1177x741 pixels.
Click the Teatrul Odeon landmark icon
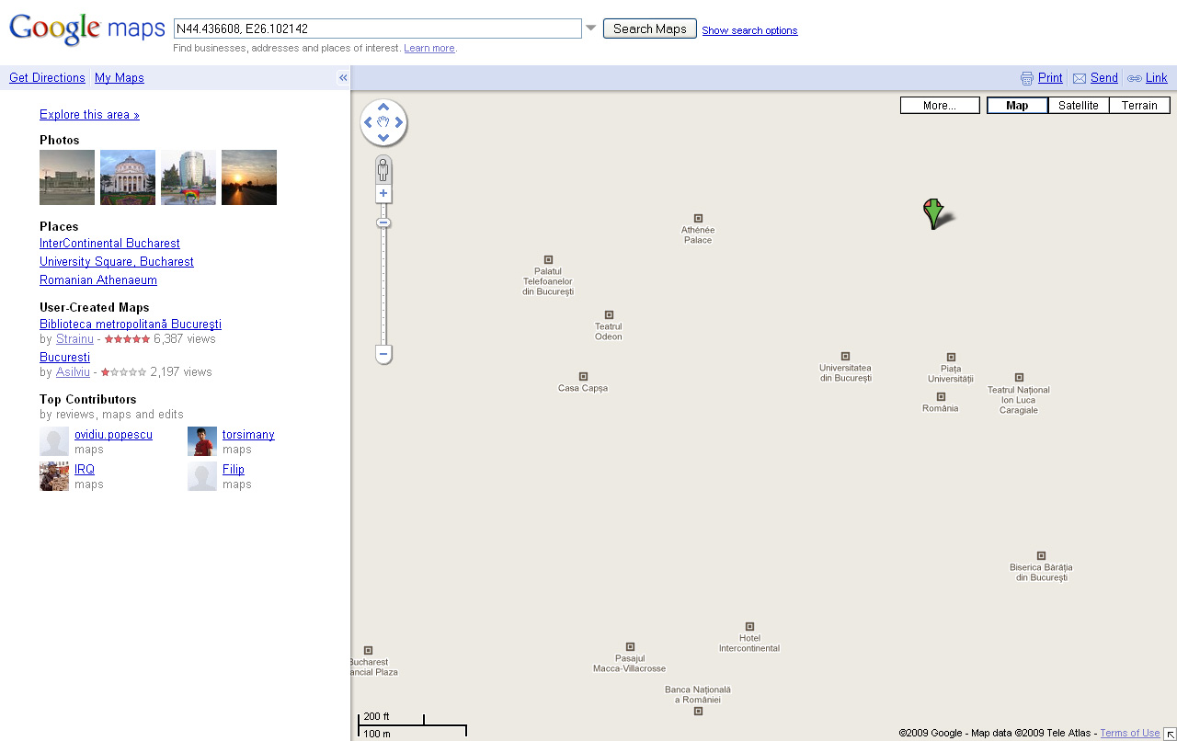[x=609, y=314]
